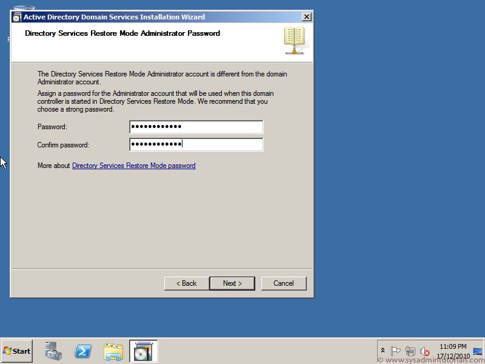
Task: Unmute the speaker in the system tray
Action: pyautogui.click(x=424, y=350)
